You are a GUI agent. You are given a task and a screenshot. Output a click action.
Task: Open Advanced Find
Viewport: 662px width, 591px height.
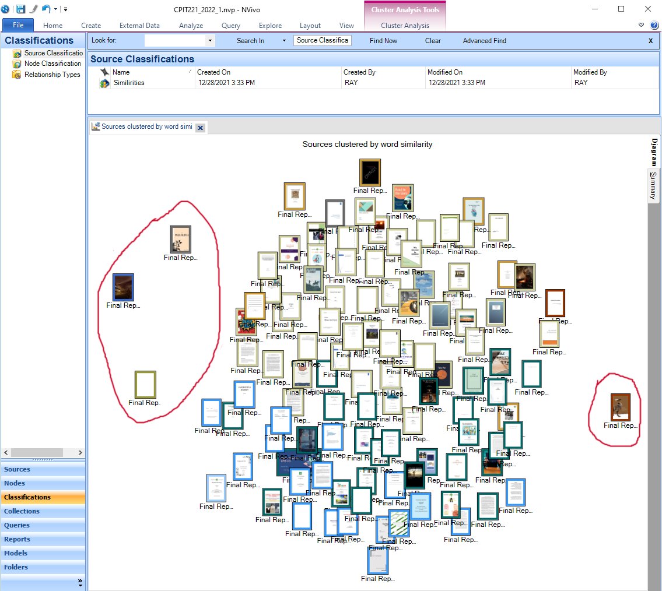point(484,40)
